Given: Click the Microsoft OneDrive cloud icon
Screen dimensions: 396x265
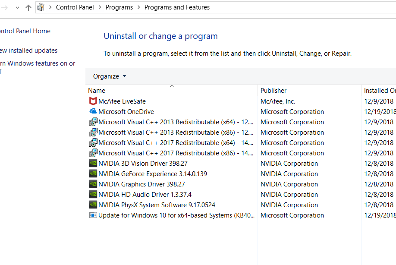Looking at the screenshot, I should [x=93, y=111].
